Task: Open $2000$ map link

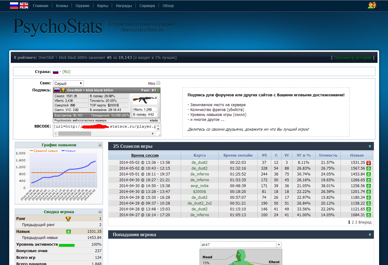Action: tap(200, 192)
